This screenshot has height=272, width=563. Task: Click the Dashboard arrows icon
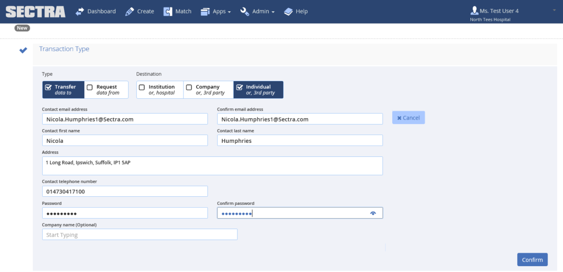tap(81, 11)
